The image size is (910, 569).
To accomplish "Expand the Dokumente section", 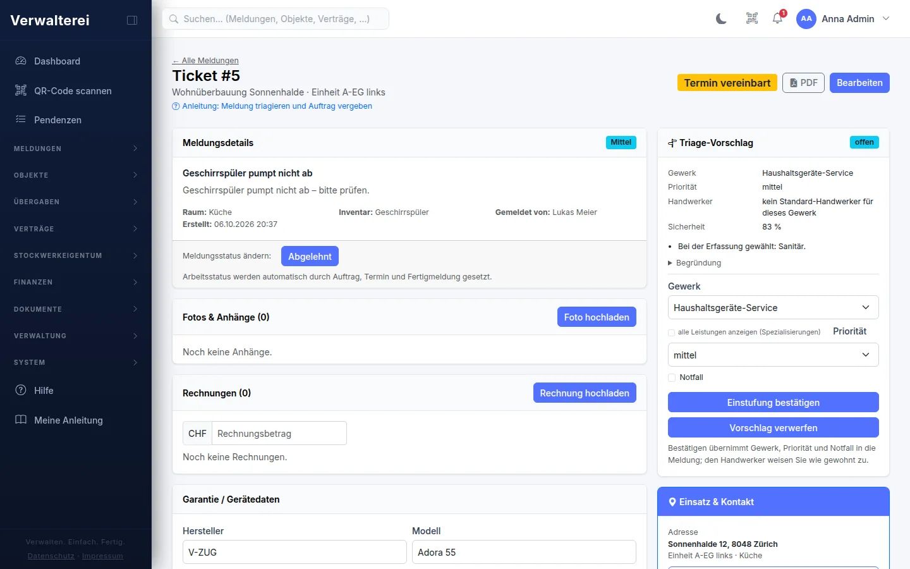I will [76, 309].
